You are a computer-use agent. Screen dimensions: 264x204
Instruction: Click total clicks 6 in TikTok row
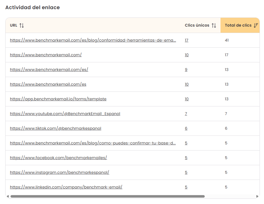click(226, 128)
